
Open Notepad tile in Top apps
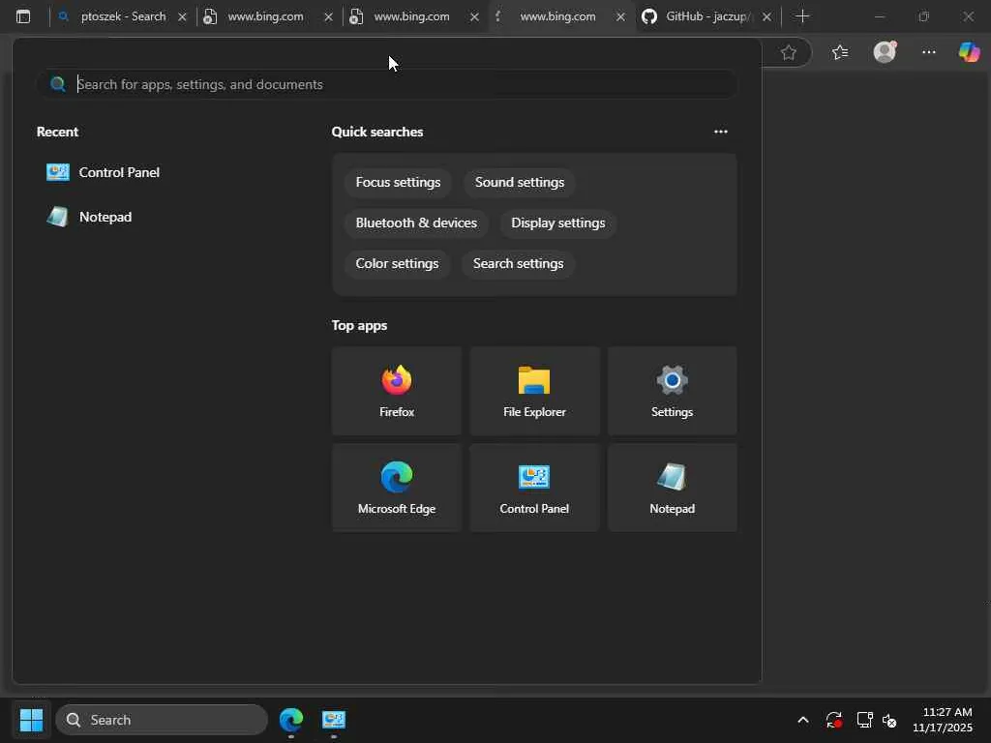pos(672,488)
